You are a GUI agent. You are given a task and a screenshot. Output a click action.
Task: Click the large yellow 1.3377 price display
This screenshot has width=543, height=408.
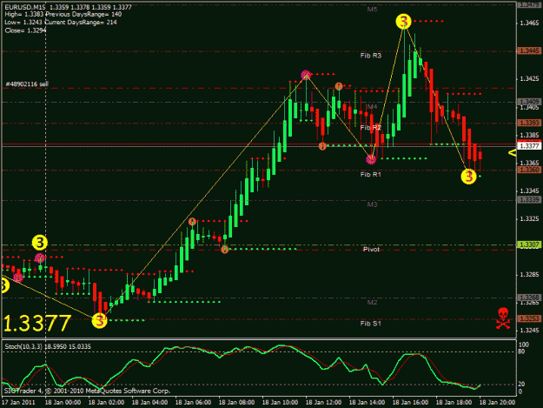coord(37,323)
